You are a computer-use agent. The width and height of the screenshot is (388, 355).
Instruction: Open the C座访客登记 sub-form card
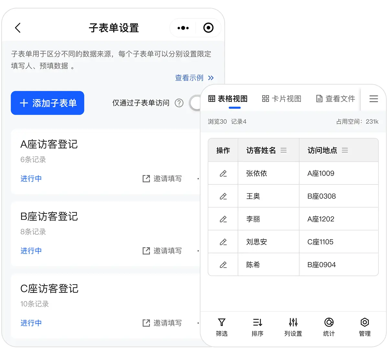[106, 306]
